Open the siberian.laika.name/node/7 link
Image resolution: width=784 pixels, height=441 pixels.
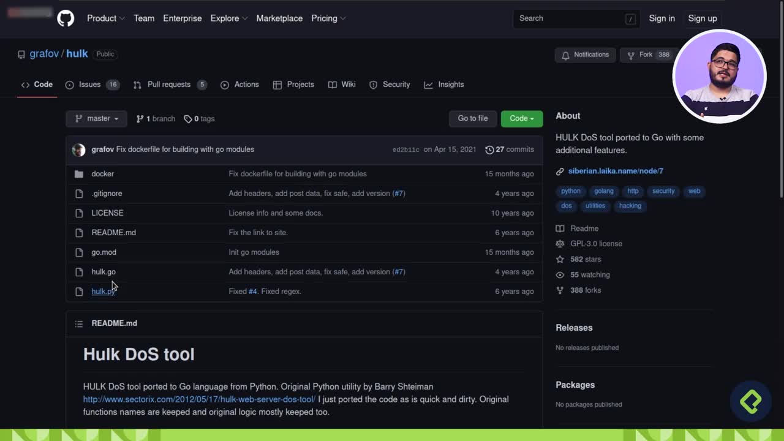pos(616,171)
